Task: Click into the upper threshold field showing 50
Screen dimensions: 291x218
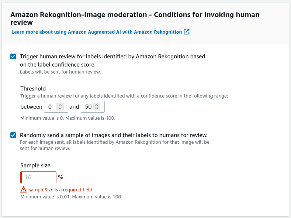Action: pos(93,107)
